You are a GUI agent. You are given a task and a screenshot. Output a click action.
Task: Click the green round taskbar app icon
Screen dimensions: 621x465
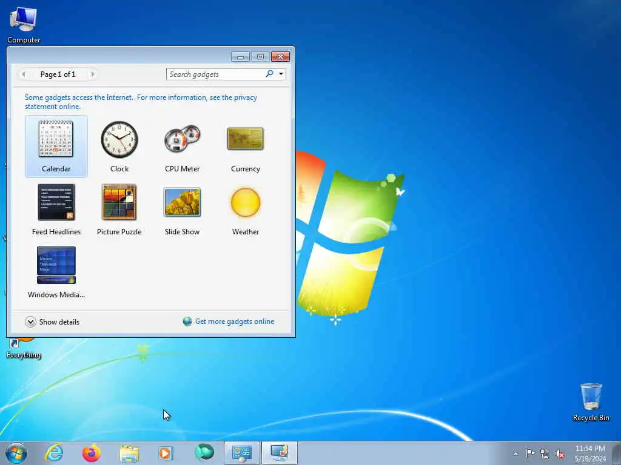[x=204, y=453]
